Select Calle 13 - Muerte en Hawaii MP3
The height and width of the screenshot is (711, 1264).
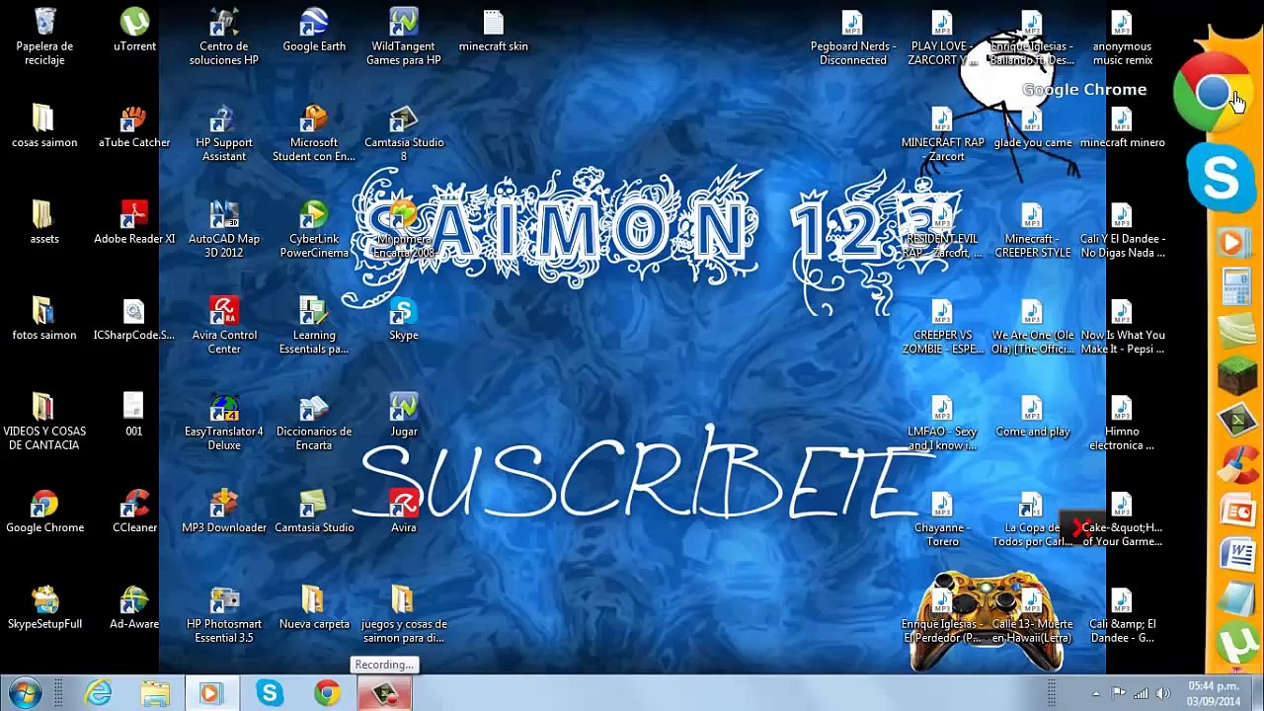point(1033,614)
